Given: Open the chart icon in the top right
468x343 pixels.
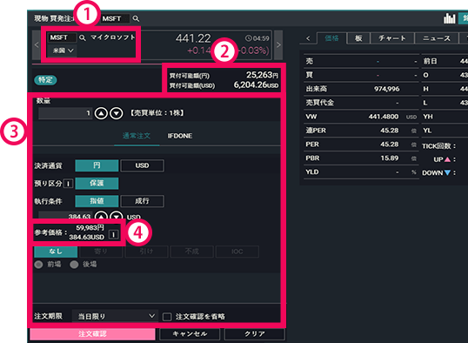Looking at the screenshot, I should [449, 18].
